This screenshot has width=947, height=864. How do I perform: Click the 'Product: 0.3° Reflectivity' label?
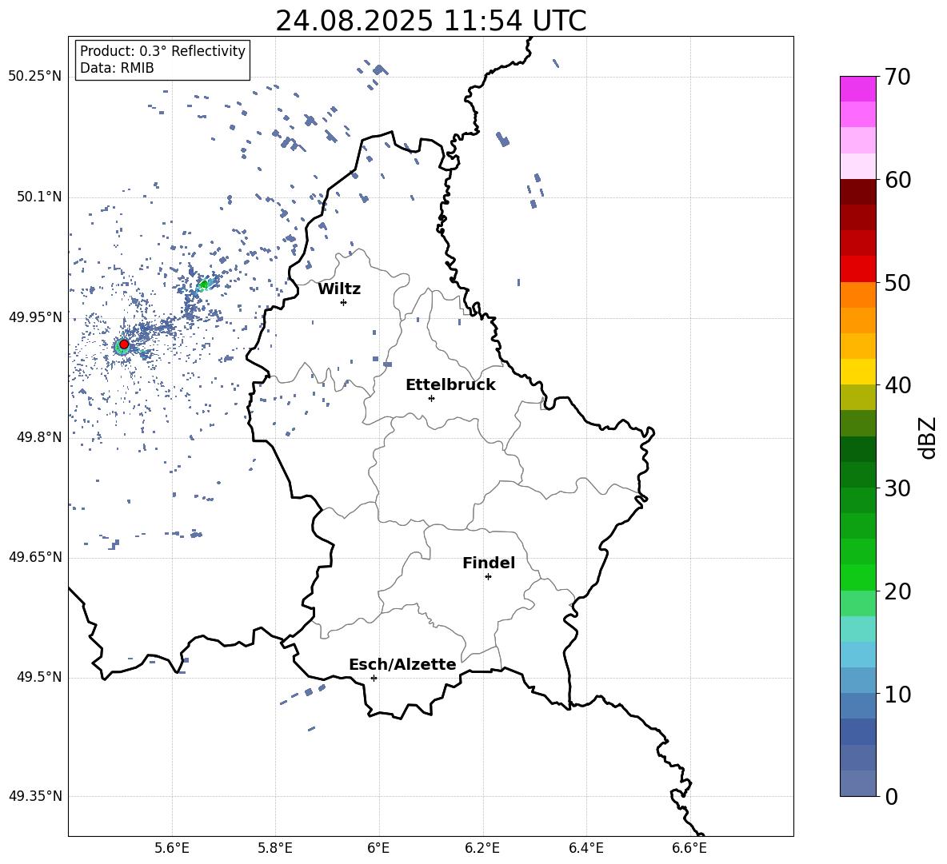[x=162, y=51]
